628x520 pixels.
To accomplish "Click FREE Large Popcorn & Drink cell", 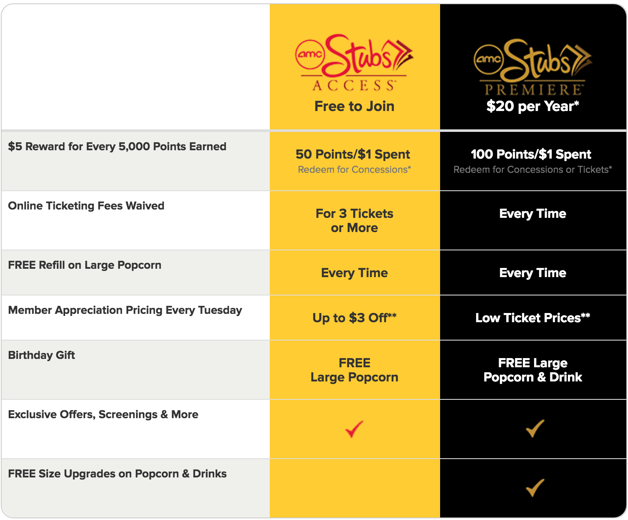I will (533, 370).
